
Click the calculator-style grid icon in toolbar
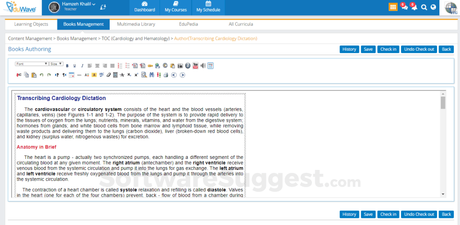[210, 66]
